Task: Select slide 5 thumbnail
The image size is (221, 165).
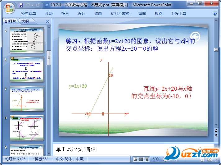Action: click(27, 40)
